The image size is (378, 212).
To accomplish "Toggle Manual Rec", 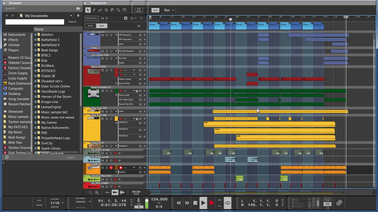I will click(x=92, y=18).
